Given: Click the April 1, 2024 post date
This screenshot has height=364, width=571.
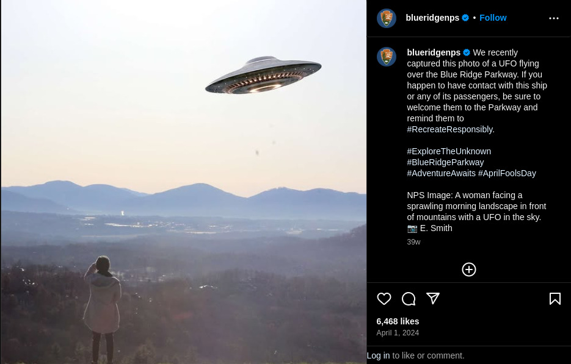Looking at the screenshot, I should pos(398,333).
